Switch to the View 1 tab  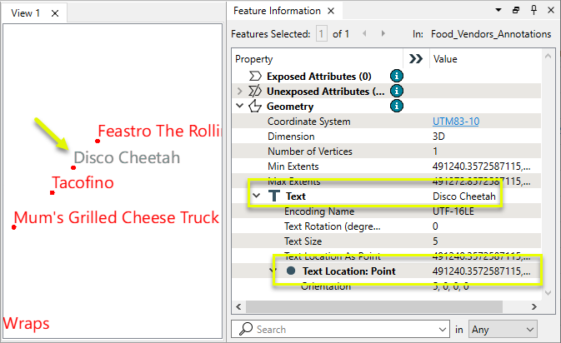coord(26,12)
